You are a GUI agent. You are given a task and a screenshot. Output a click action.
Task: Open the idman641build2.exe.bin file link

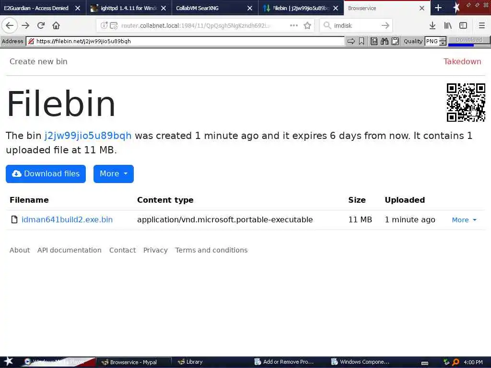(x=67, y=219)
